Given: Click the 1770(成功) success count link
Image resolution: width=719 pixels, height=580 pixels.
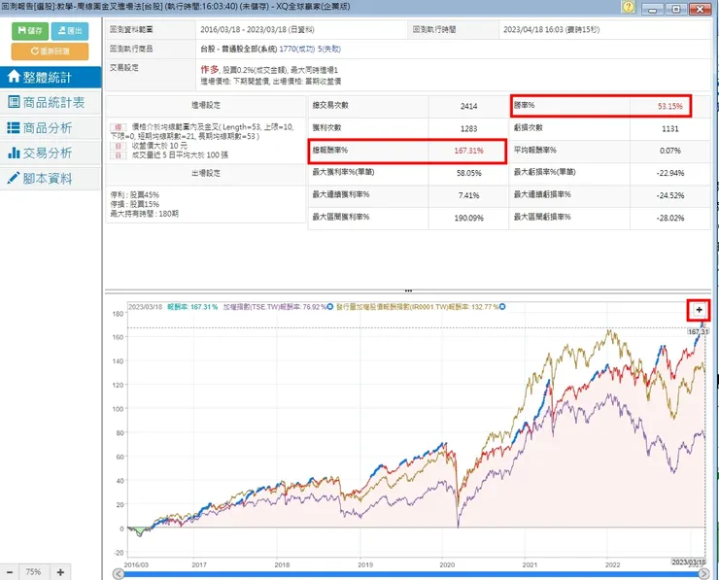Looking at the screenshot, I should point(296,49).
